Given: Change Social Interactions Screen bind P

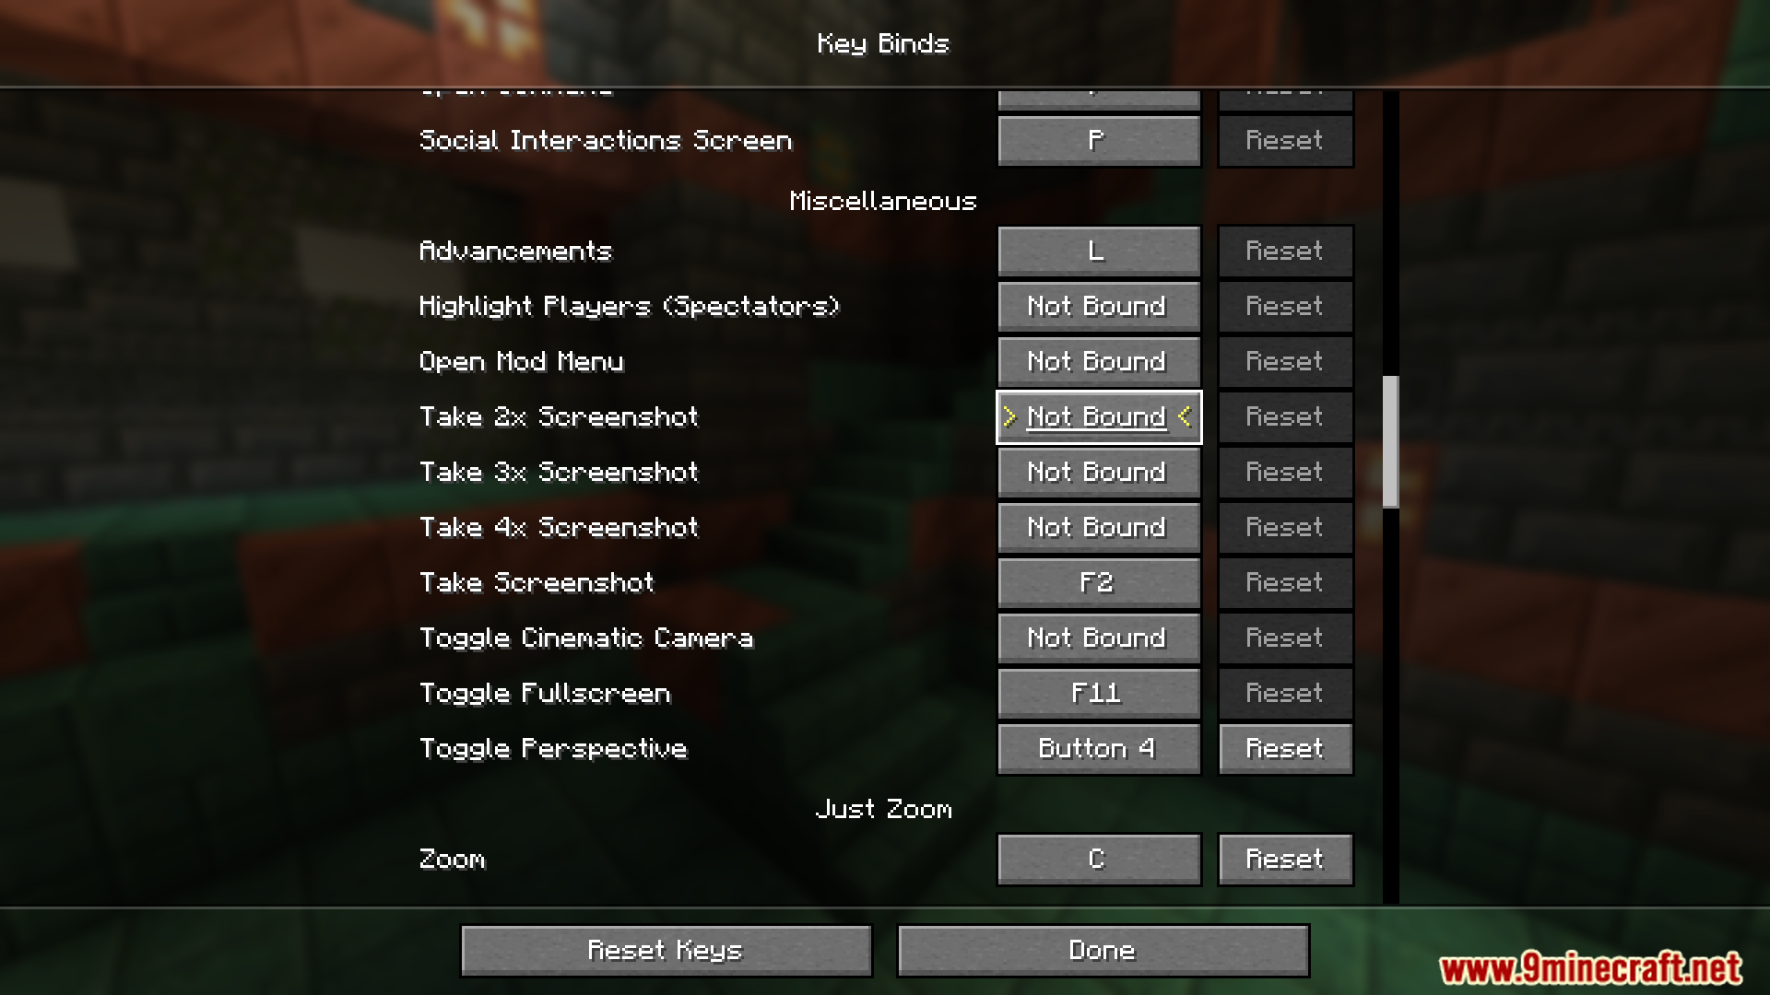Looking at the screenshot, I should [1099, 140].
